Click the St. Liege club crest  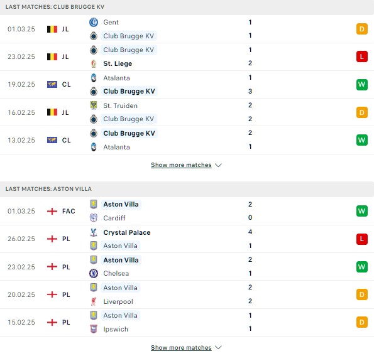click(x=94, y=63)
